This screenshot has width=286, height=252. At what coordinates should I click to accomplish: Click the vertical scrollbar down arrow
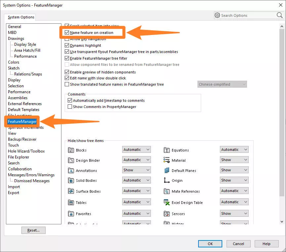click(x=282, y=222)
